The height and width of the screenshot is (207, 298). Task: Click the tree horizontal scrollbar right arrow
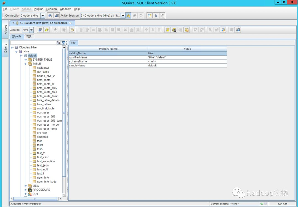coord(60,199)
